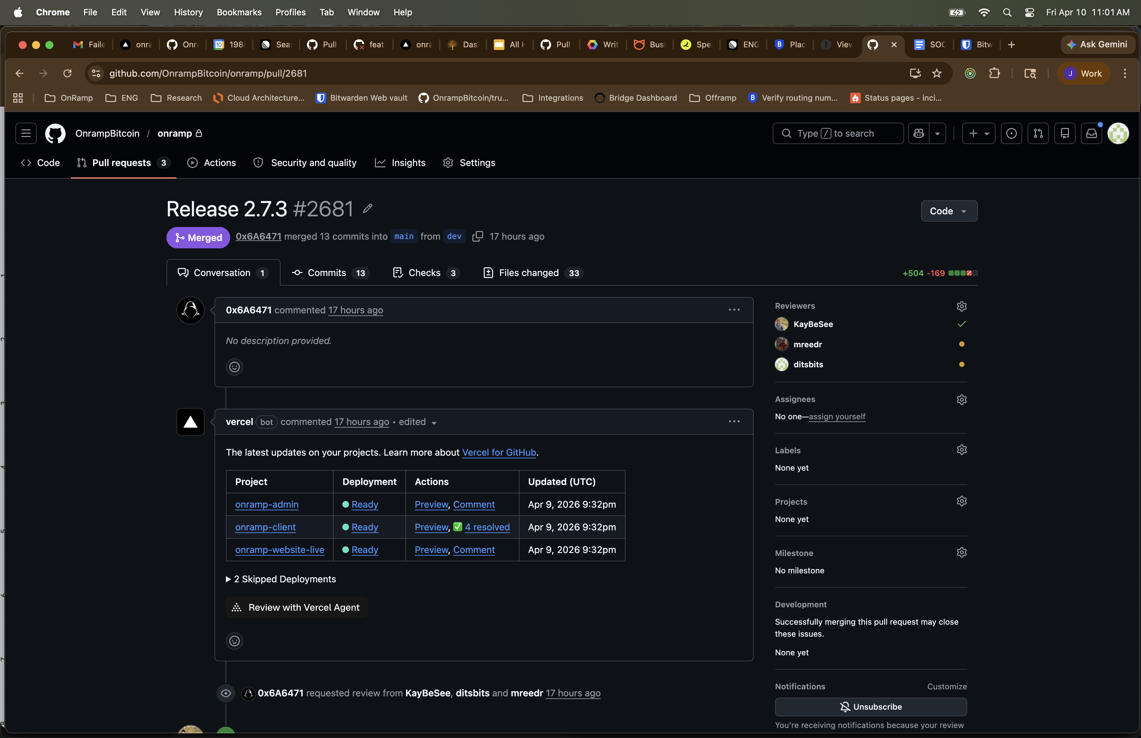Open the onramp-client project link

tap(265, 527)
